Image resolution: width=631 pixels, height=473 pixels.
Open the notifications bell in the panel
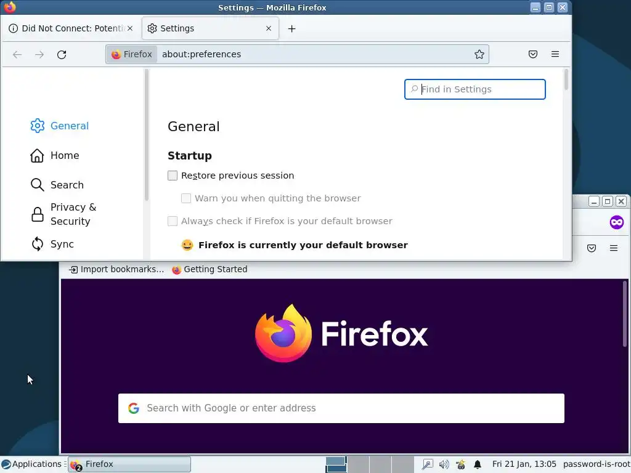click(478, 464)
